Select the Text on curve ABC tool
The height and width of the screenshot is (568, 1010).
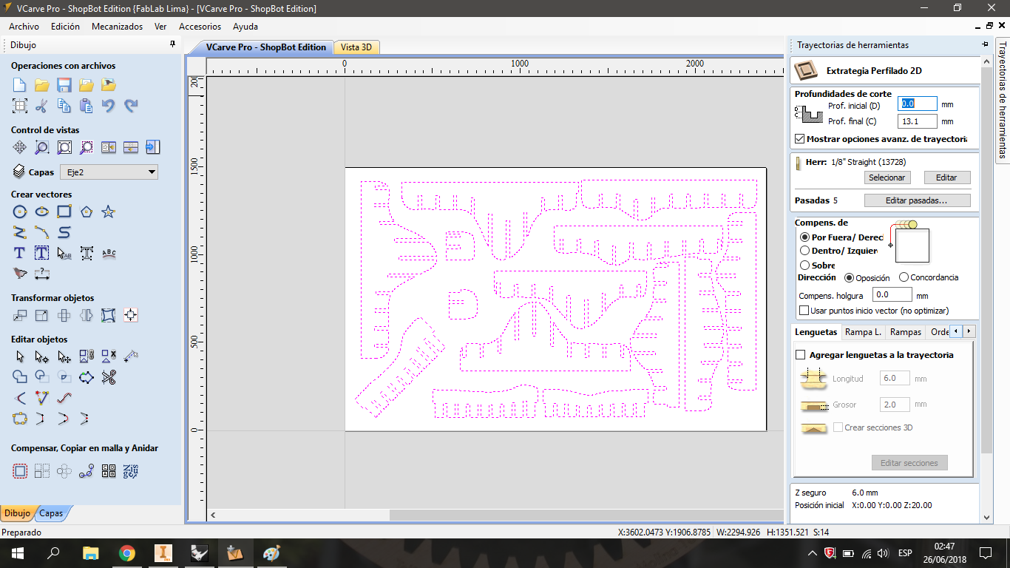click(109, 253)
